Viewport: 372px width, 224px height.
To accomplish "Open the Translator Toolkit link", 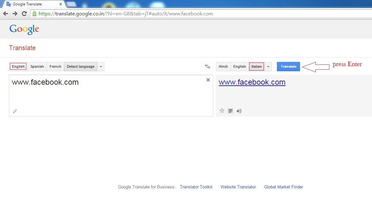I will click(196, 187).
